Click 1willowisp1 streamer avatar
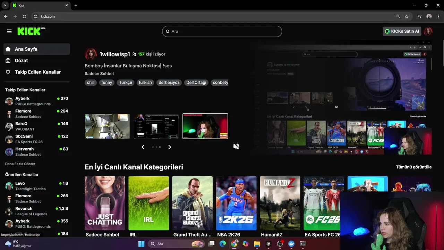Image resolution: width=444 pixels, height=250 pixels. click(91, 54)
